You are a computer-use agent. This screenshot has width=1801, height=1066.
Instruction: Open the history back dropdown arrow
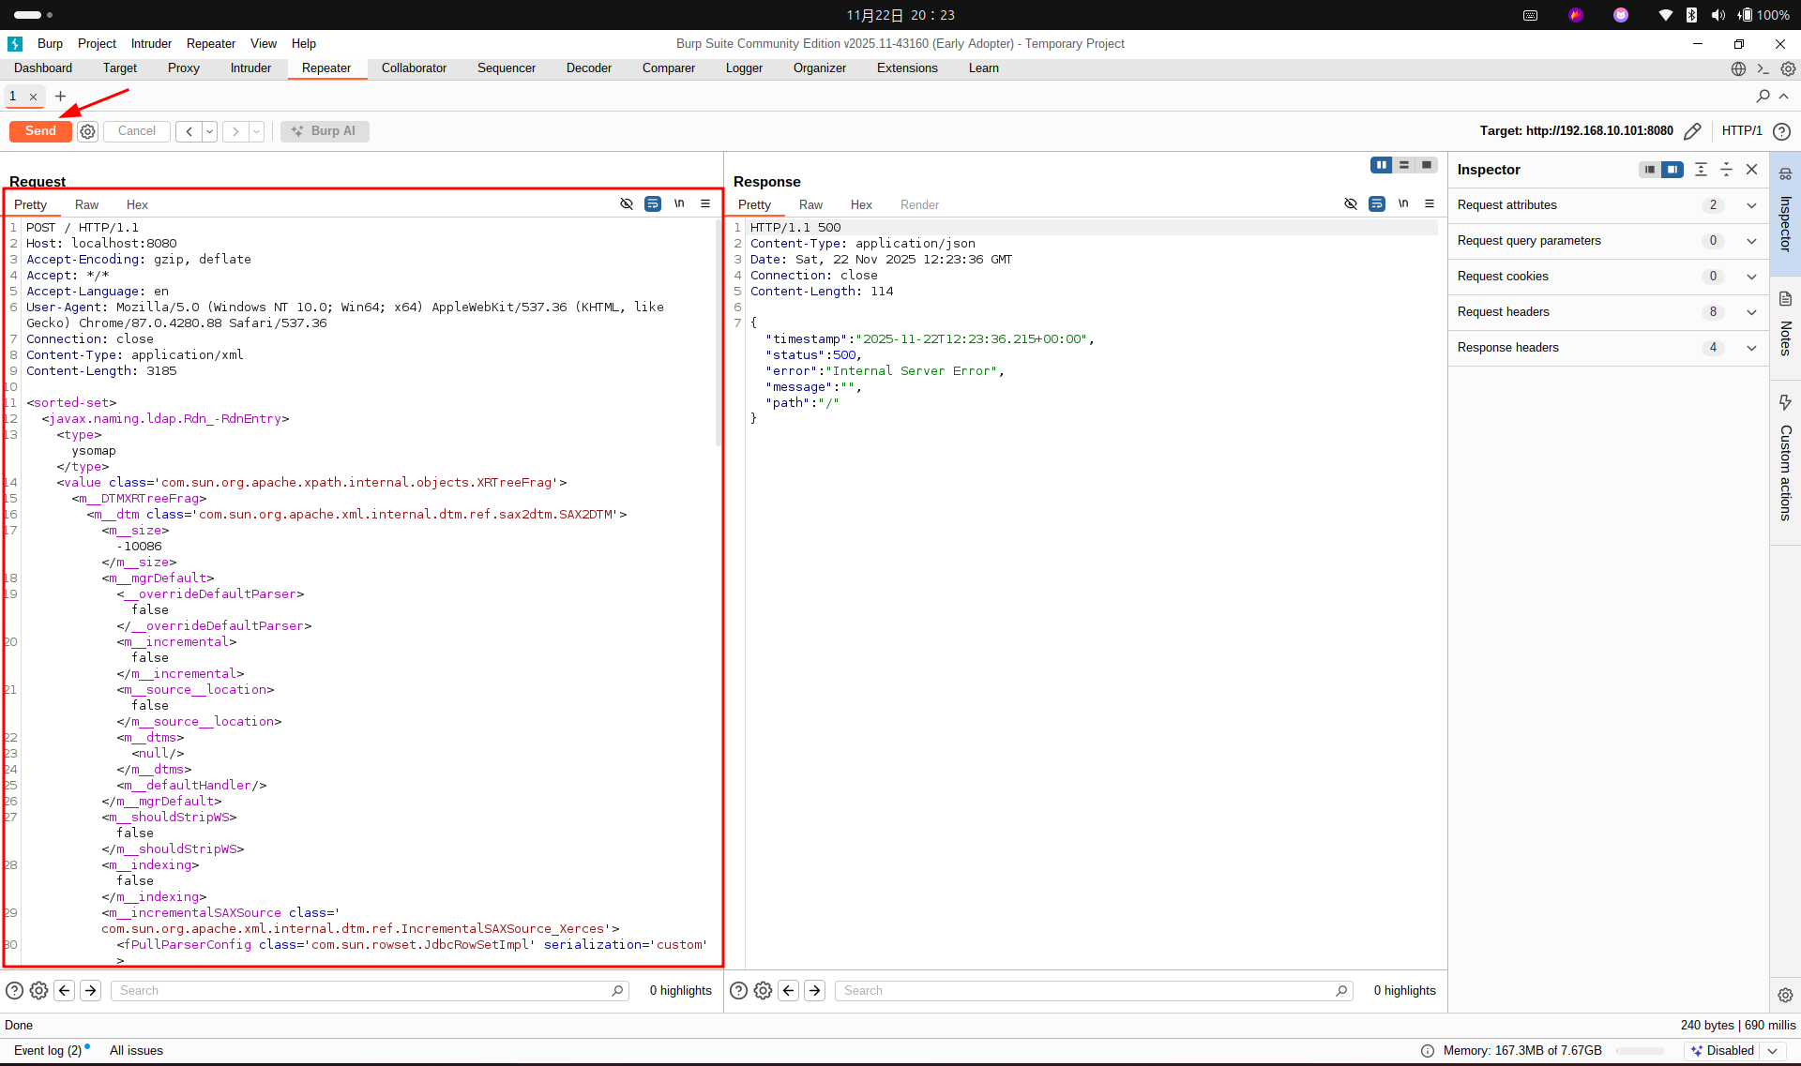coord(210,131)
